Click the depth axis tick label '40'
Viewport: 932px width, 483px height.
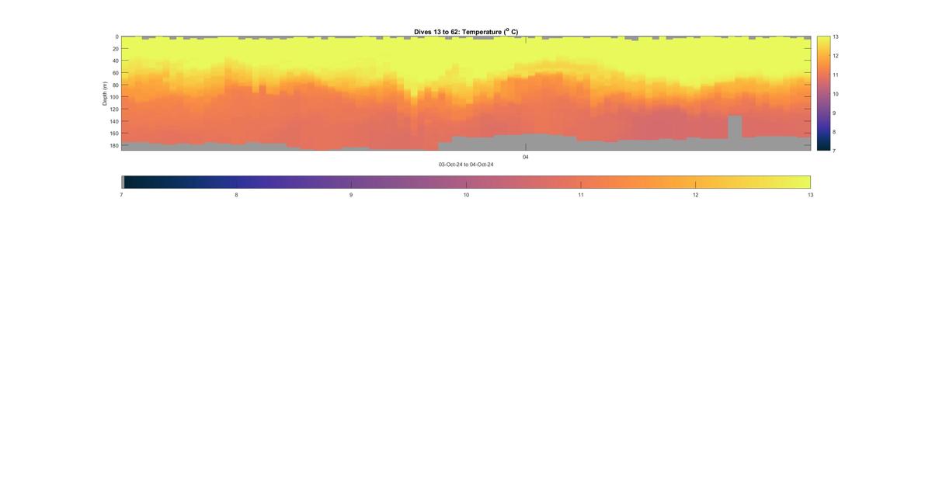(x=115, y=61)
